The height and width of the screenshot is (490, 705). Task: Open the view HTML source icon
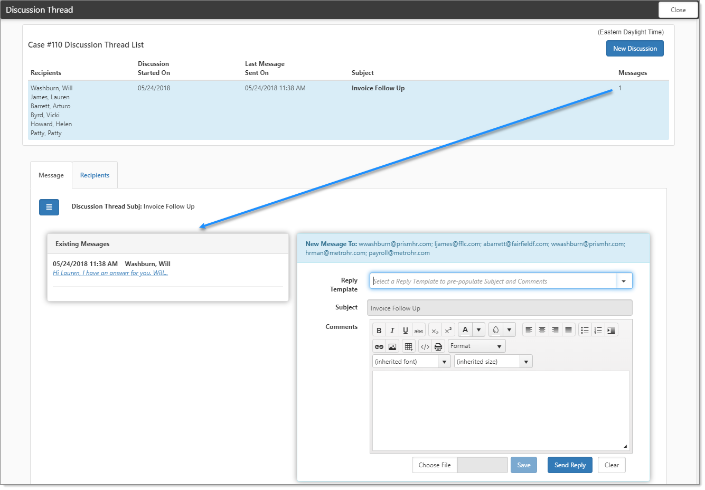tap(425, 347)
